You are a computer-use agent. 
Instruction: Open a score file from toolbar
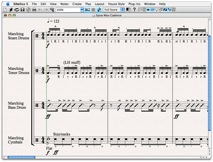[11, 10]
